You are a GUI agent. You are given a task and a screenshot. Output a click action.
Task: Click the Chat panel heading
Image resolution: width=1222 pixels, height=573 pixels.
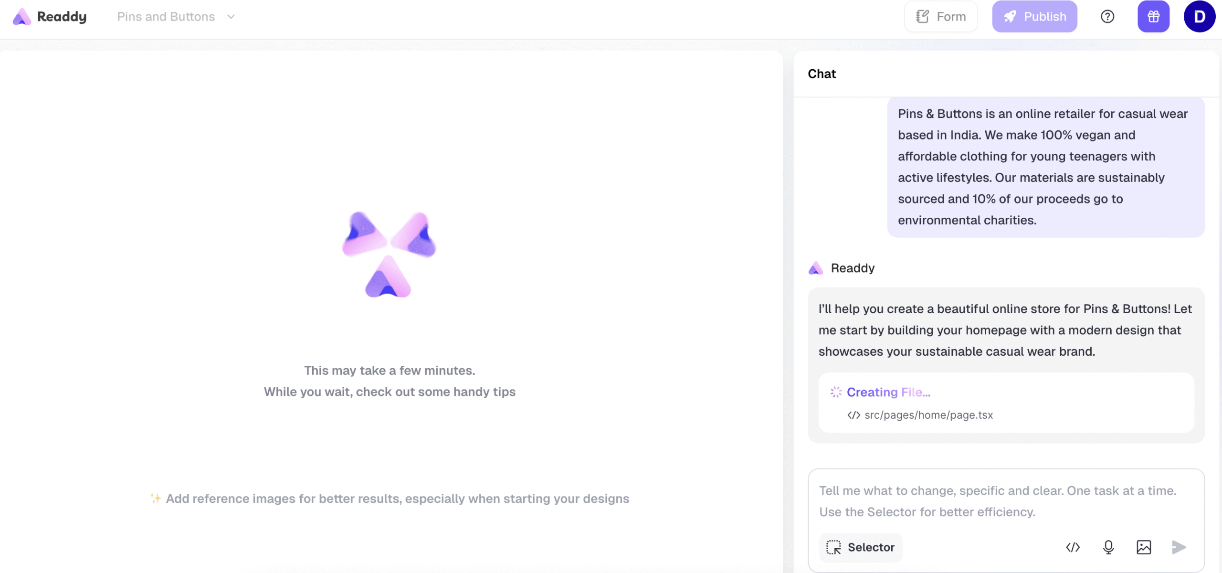click(x=822, y=74)
